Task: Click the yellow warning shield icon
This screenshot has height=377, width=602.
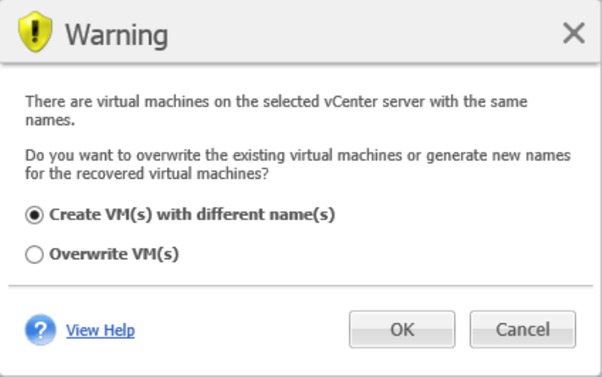Action: point(33,33)
